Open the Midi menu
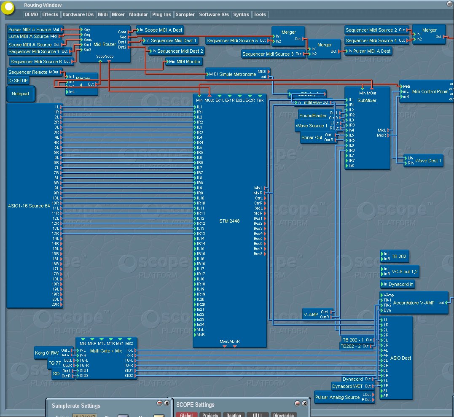This screenshot has width=454, height=417. pos(102,14)
